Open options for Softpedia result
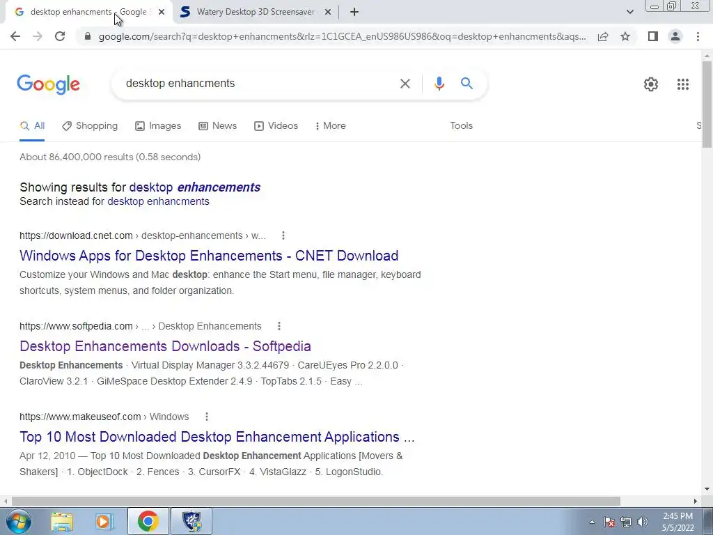 [x=279, y=326]
